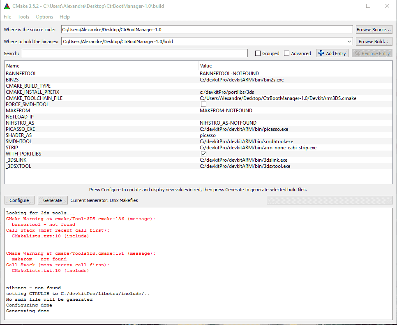397x325 pixels.
Task: Click 'Current Generator: Unix Makefiles' label
Action: (x=104, y=200)
